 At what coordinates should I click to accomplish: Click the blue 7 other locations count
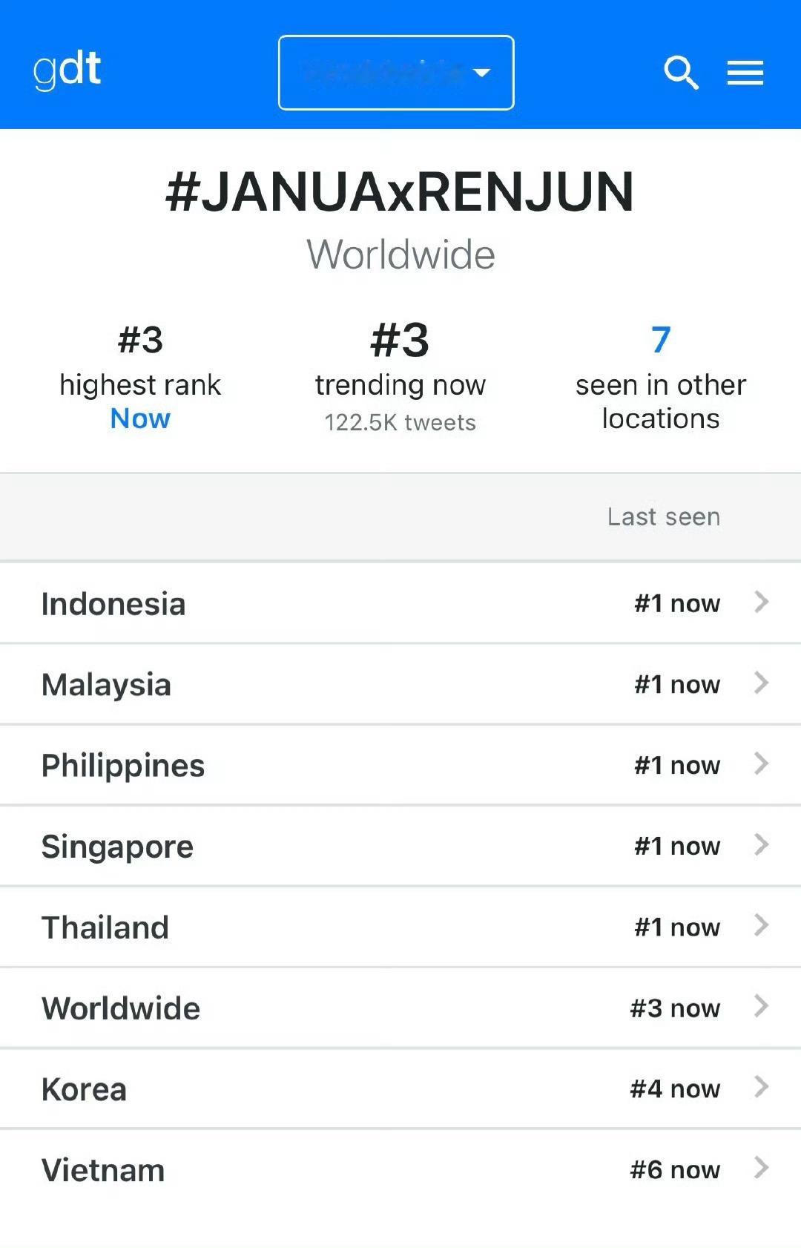pyautogui.click(x=661, y=341)
